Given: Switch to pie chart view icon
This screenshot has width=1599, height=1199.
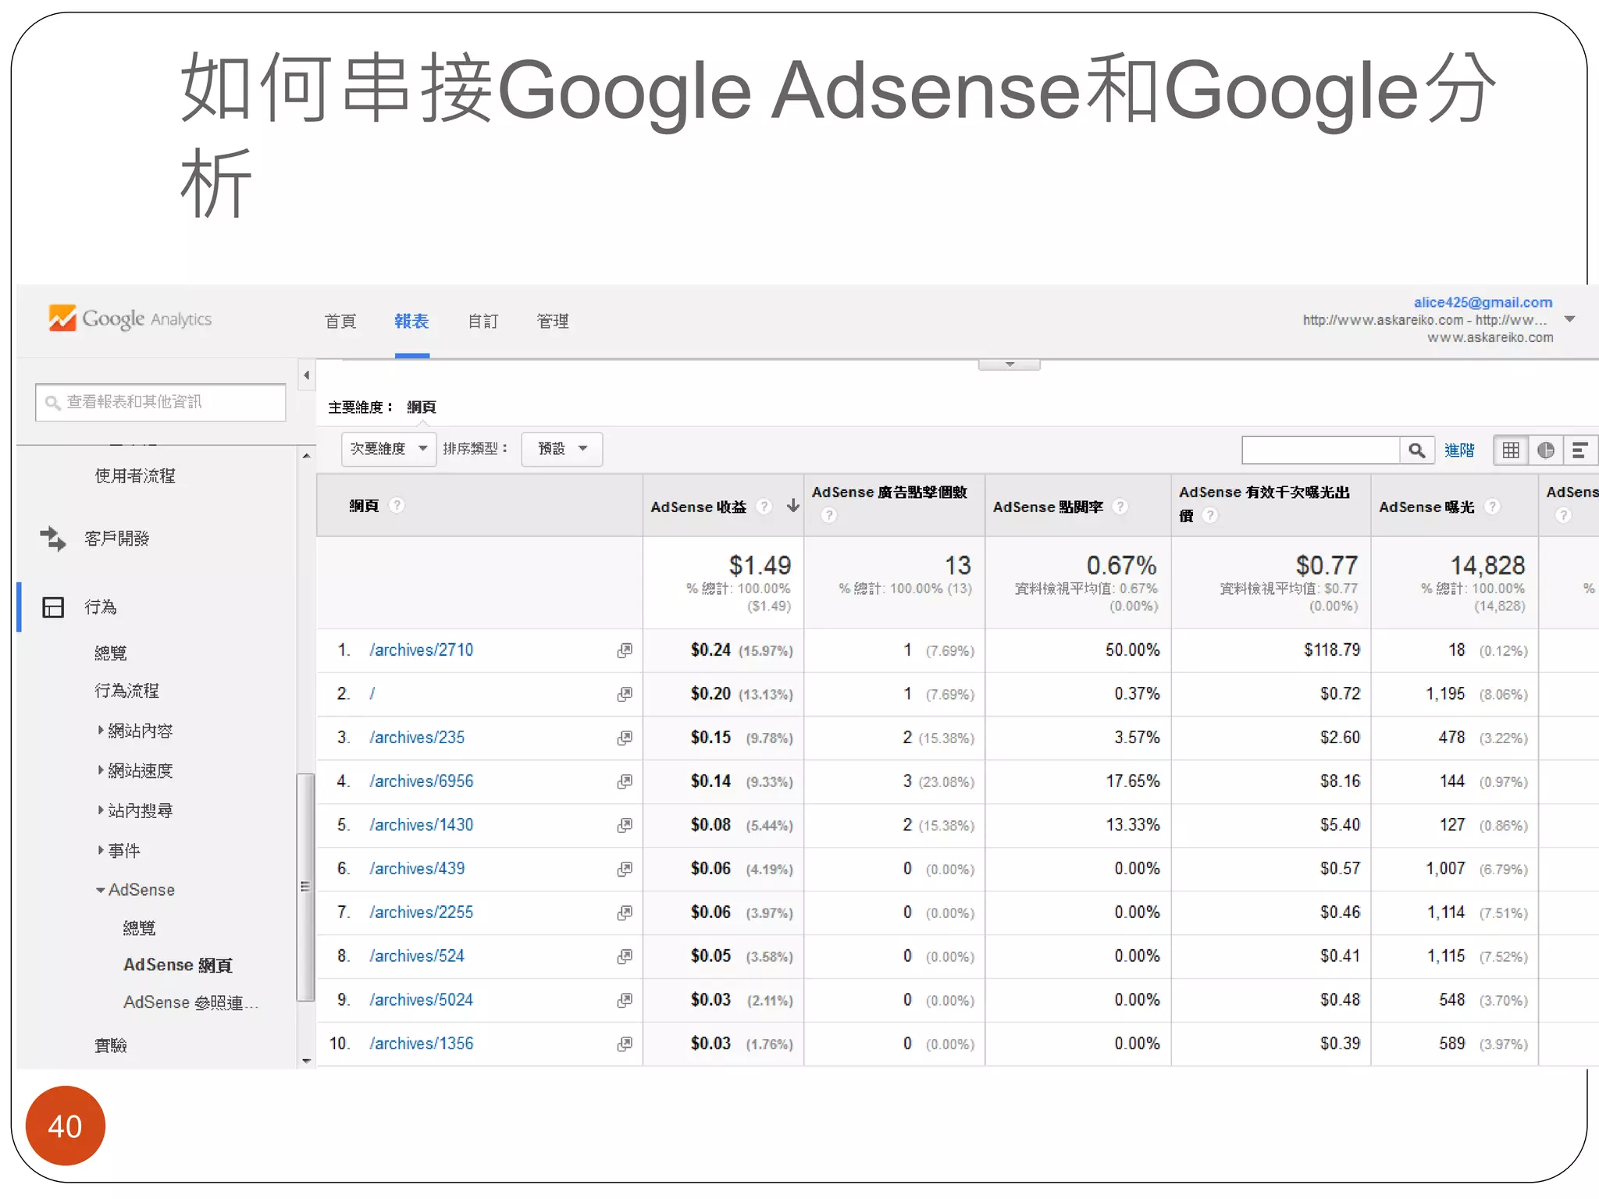Looking at the screenshot, I should click(x=1545, y=450).
